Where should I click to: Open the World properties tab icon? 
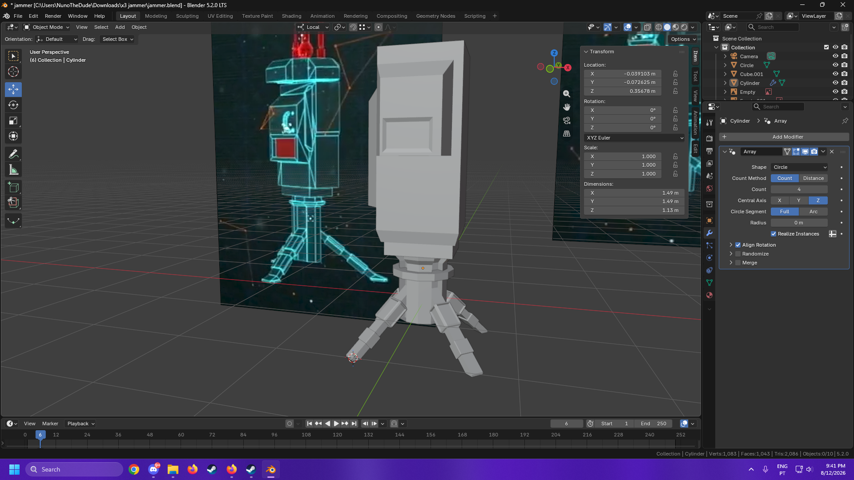coord(709,188)
